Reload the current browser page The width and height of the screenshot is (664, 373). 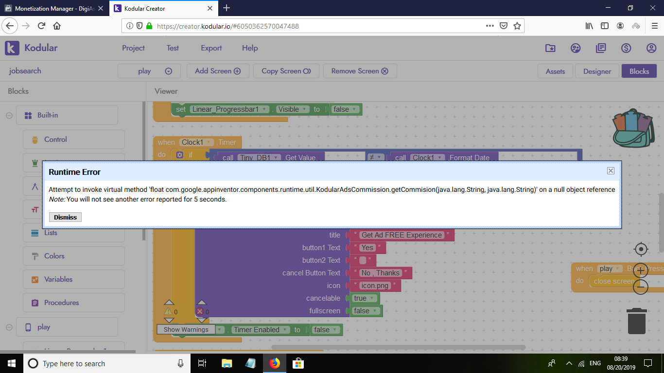41,26
